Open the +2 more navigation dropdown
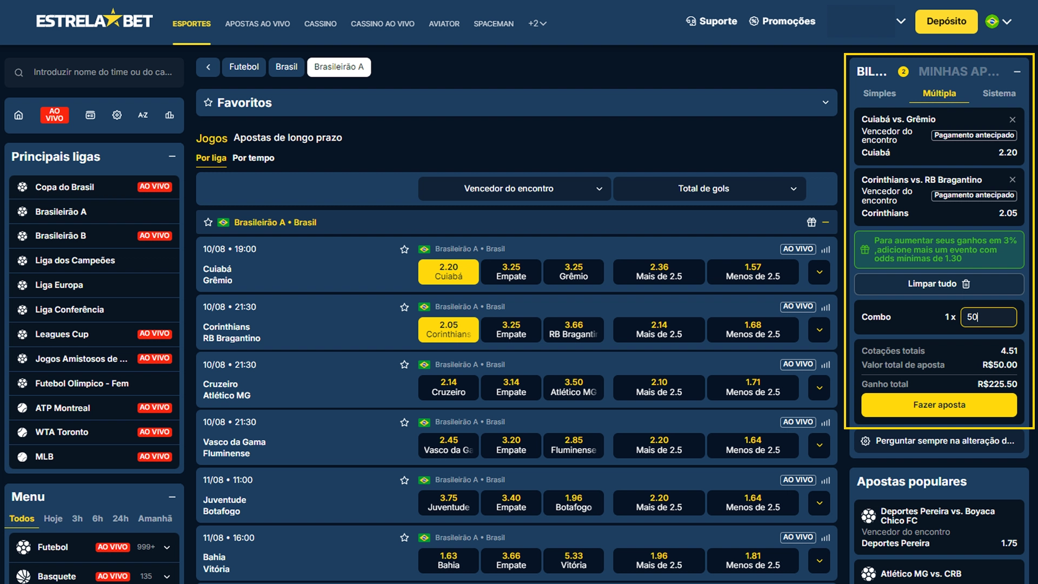 pos(537,24)
